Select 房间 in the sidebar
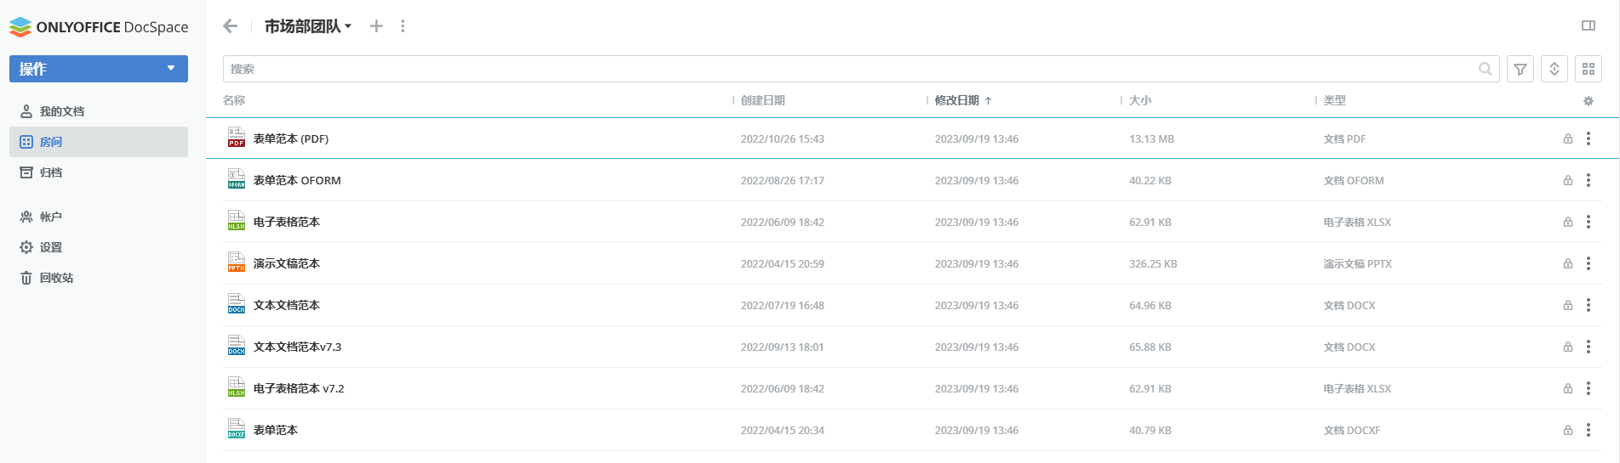The image size is (1620, 463). click(99, 142)
